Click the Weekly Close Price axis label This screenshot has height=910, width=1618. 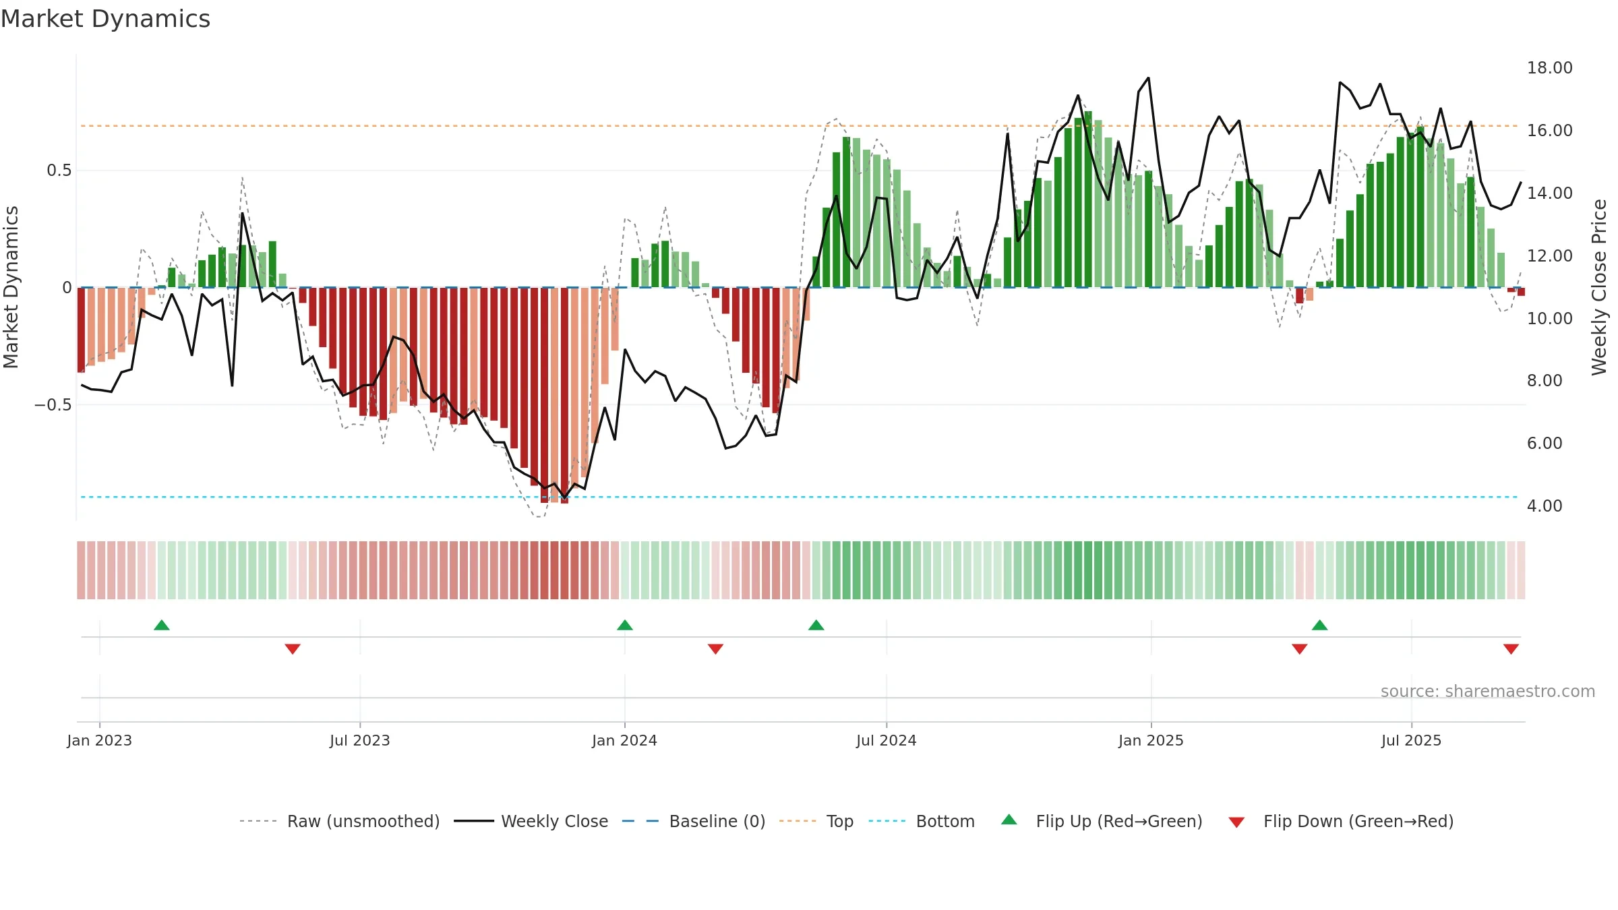pyautogui.click(x=1599, y=287)
